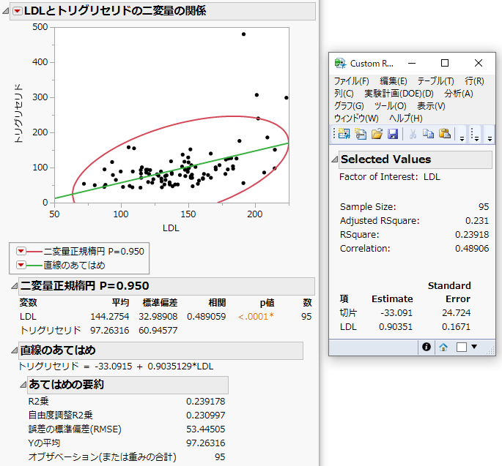This screenshot has width=502, height=466.
Task: Click the LDL x-axis label
Action: [171, 228]
